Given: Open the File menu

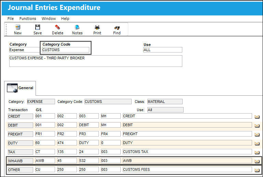Looking at the screenshot, I should click(x=11, y=19).
